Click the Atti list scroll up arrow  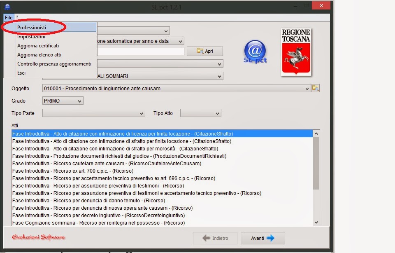[x=316, y=134]
